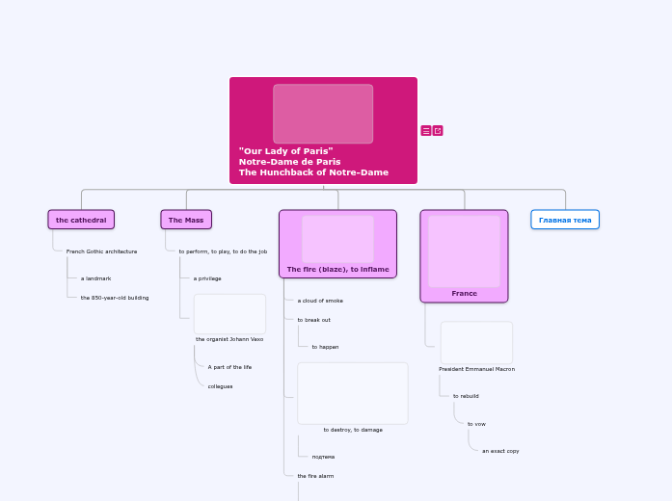Screen dimensions: 672x501
Task: Select "French Gothic architecture" subtopic
Action: point(101,251)
